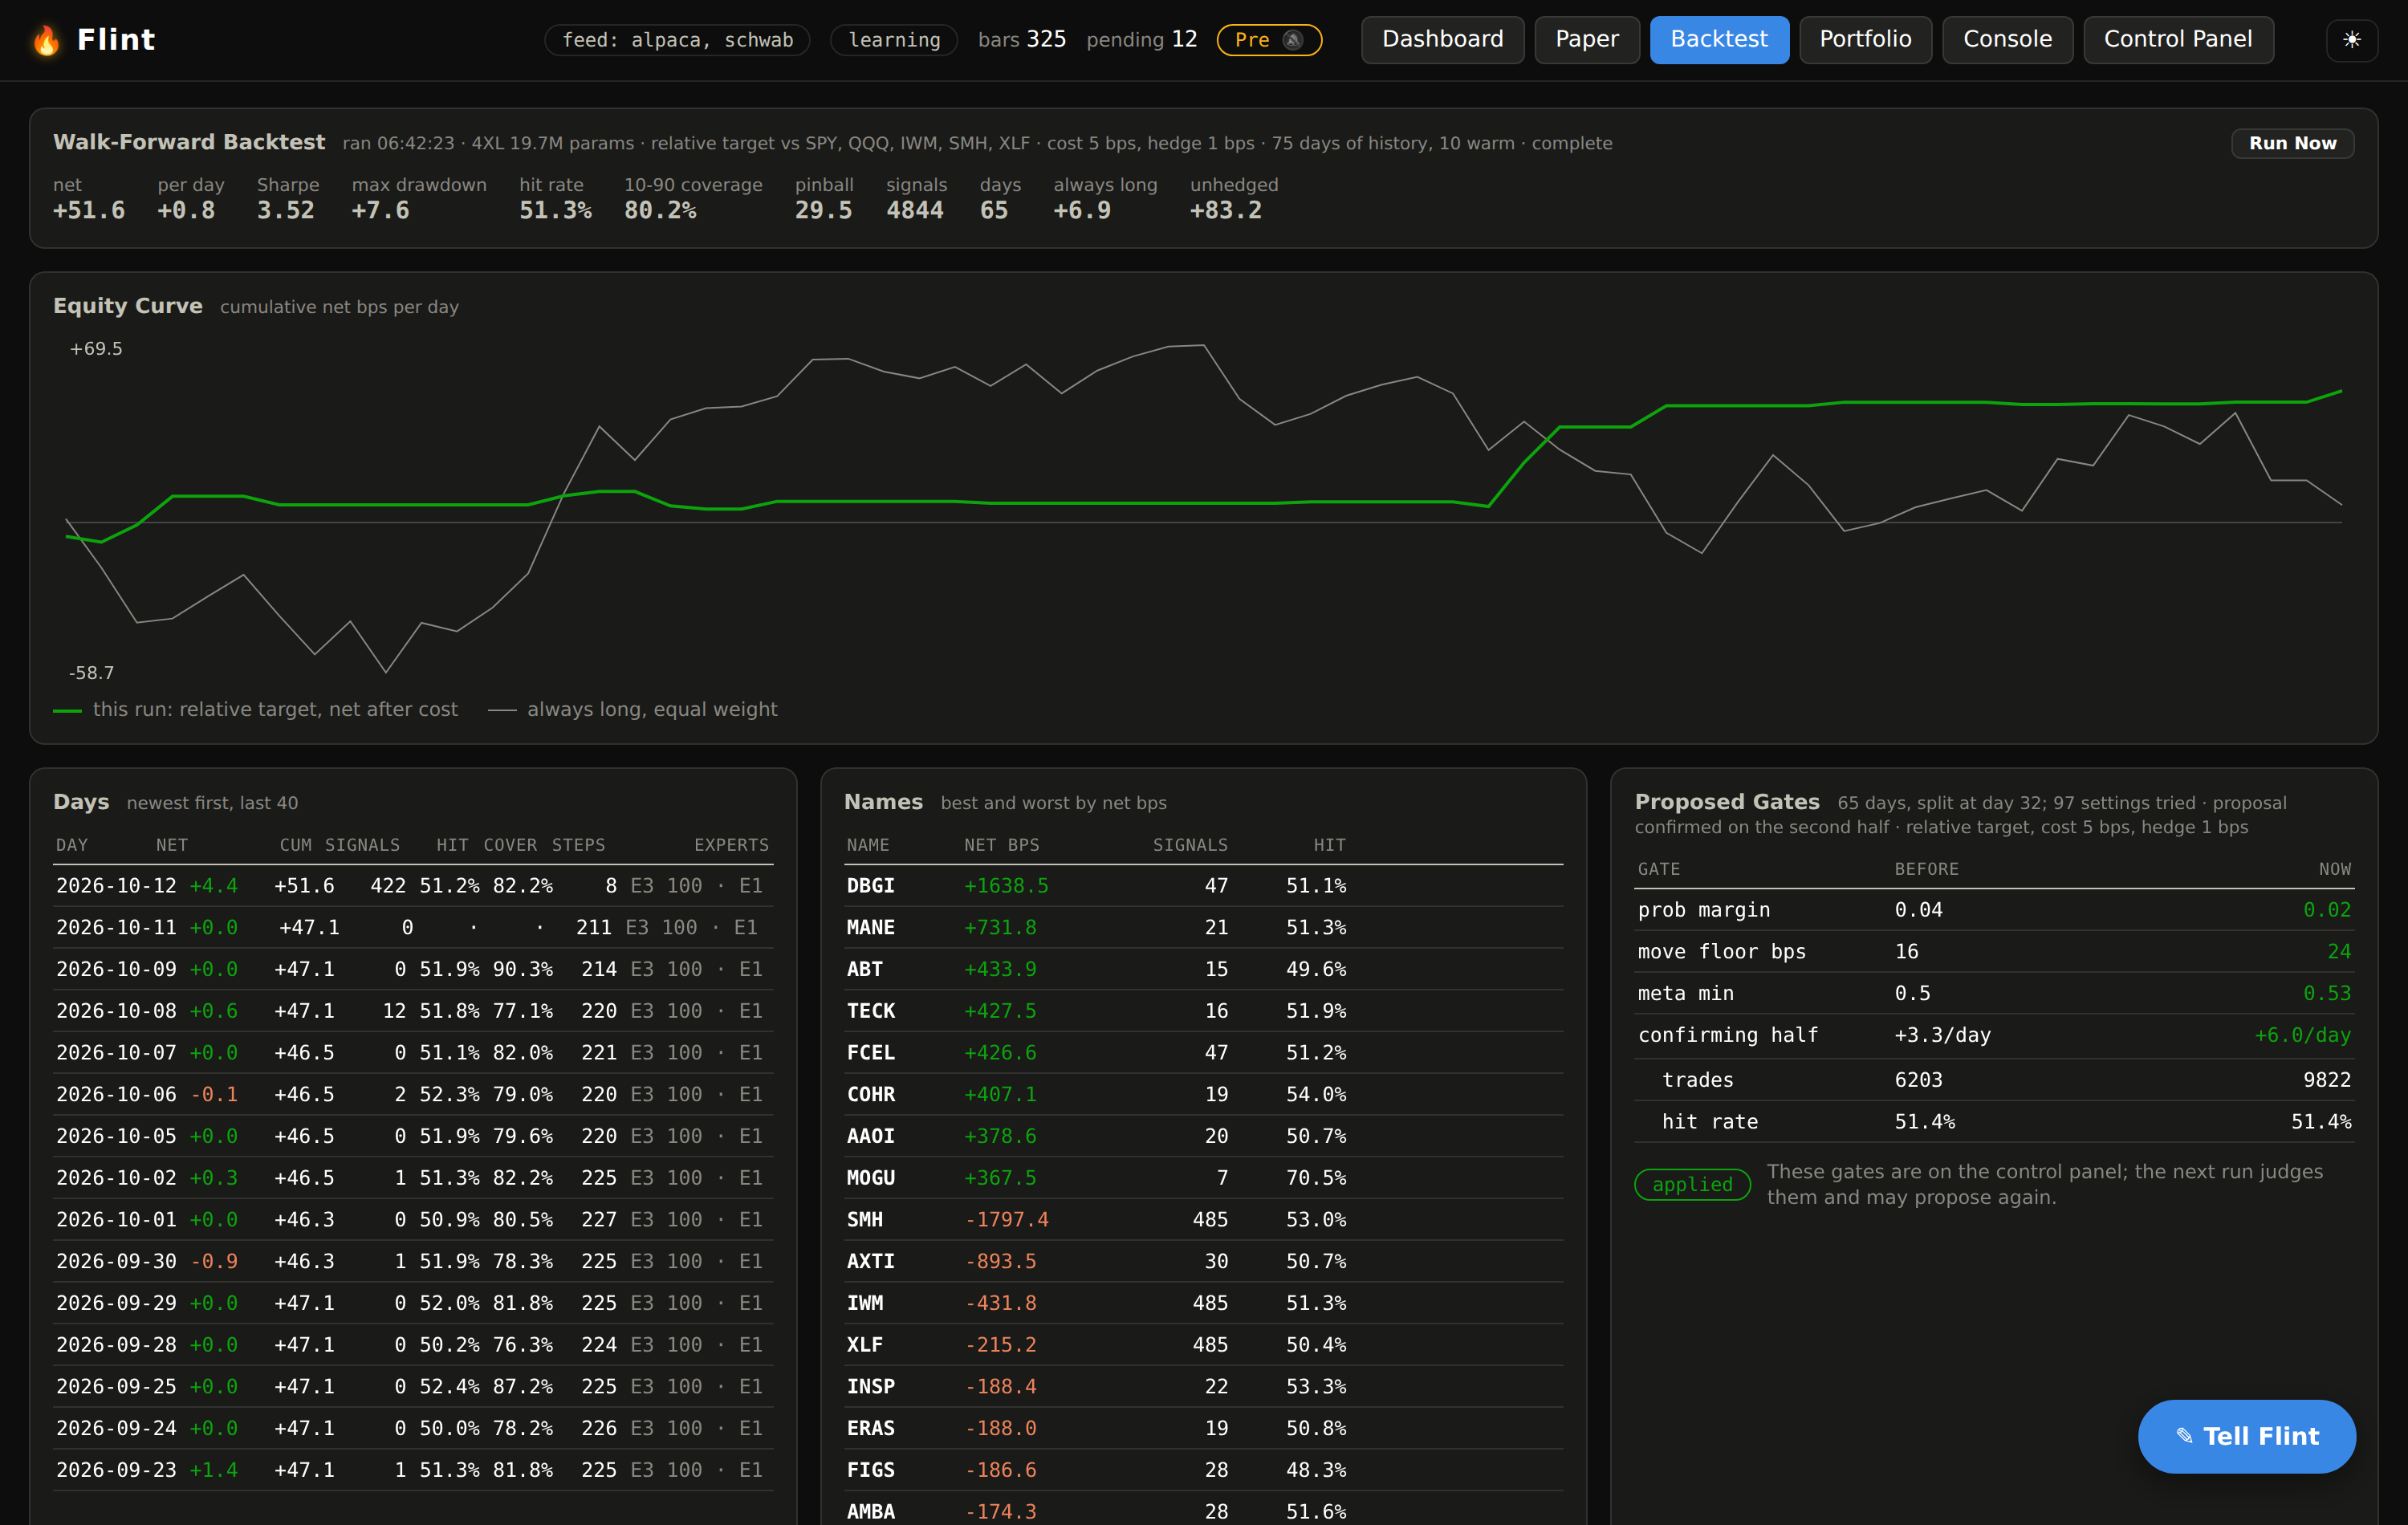Click the muted bell icon in Pre badge
This screenshot has height=1525, width=2408.
1293,40
